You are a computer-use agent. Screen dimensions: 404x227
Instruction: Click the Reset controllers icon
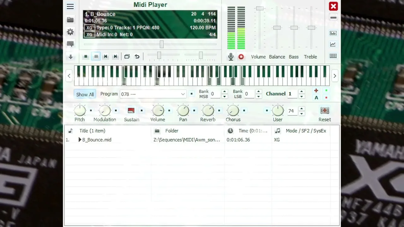324,111
